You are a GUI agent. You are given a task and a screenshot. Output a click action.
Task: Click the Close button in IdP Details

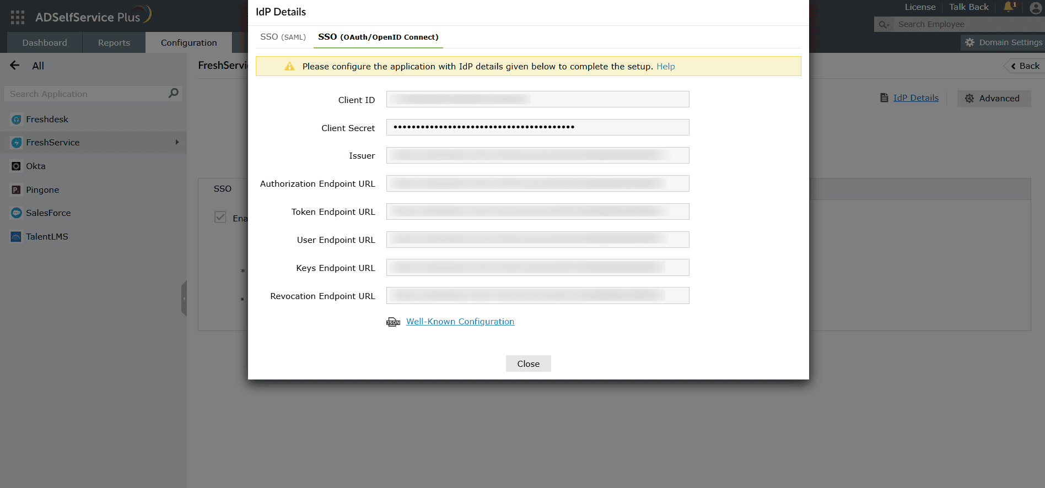[529, 364]
